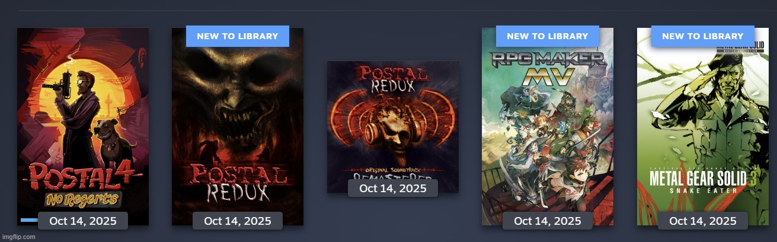The width and height of the screenshot is (777, 242).
Task: Select the POSTAL Redux Original Soundtrack cover
Action: coord(393,126)
